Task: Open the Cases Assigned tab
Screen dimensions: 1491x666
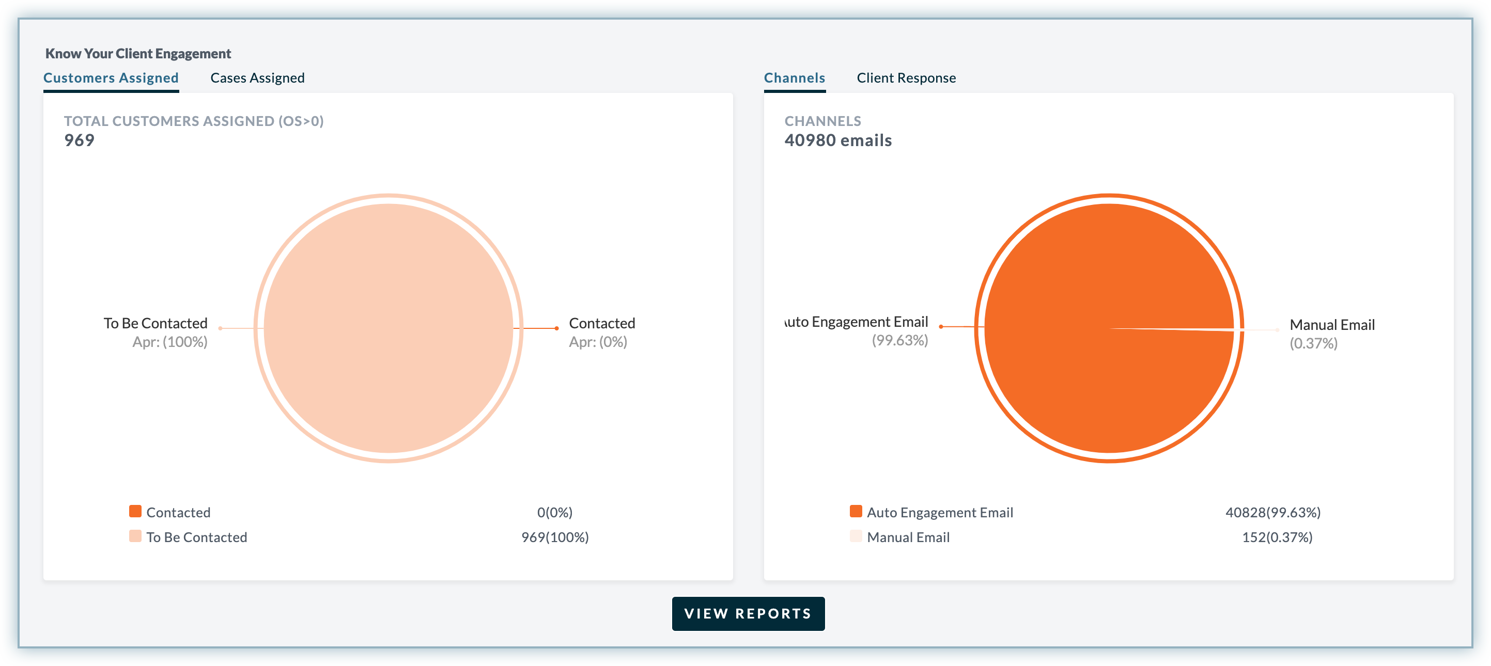Action: [257, 77]
